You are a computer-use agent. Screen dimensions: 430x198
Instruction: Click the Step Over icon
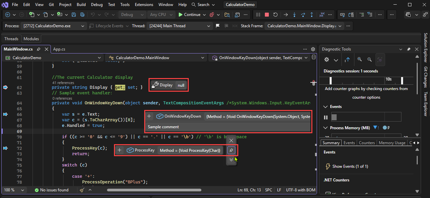[303, 15]
